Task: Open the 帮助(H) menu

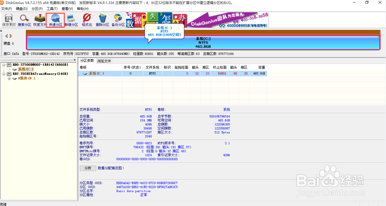Action: 83,9
